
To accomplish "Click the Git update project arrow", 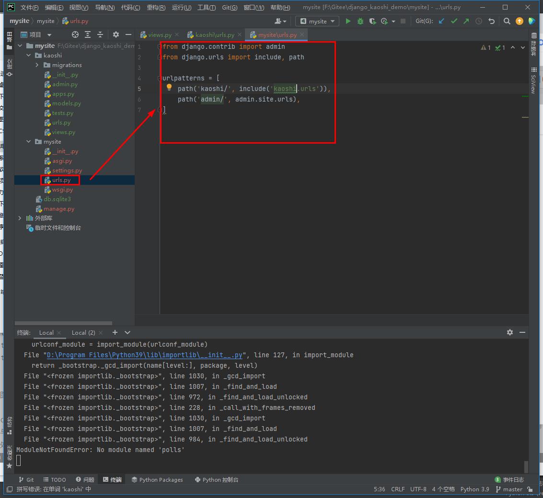I will pos(441,21).
